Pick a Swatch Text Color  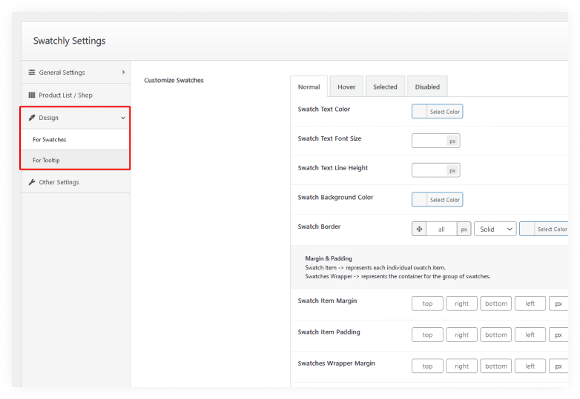tap(437, 112)
